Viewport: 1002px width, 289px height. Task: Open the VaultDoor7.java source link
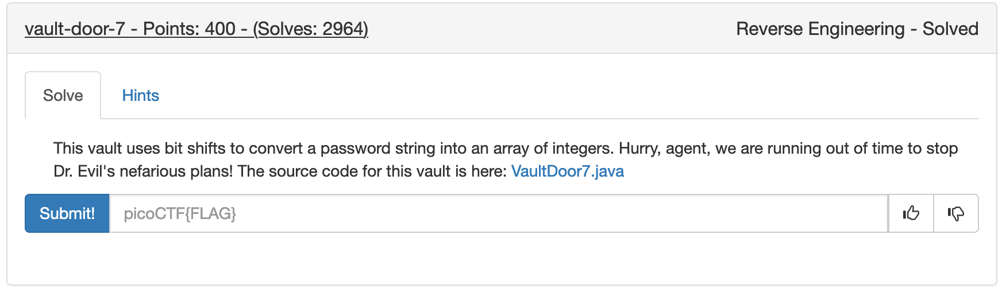tap(567, 171)
